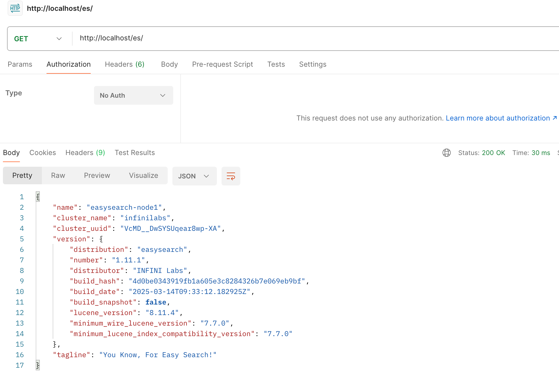Select the Pretty view button

pyautogui.click(x=22, y=176)
